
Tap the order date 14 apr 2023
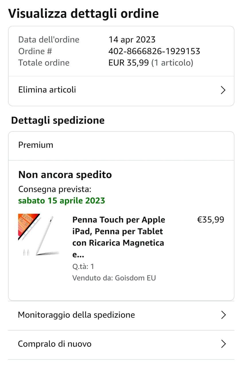(132, 40)
